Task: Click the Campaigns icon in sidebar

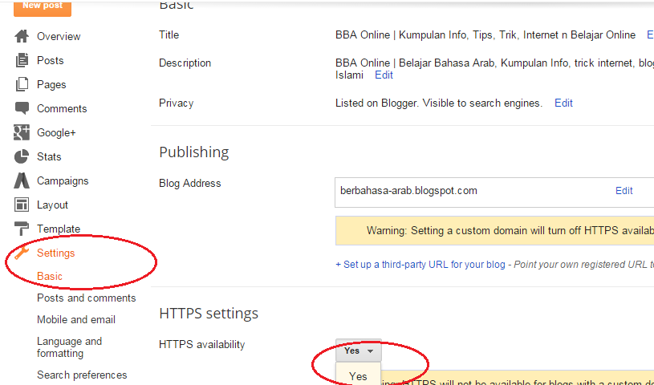Action: click(22, 180)
